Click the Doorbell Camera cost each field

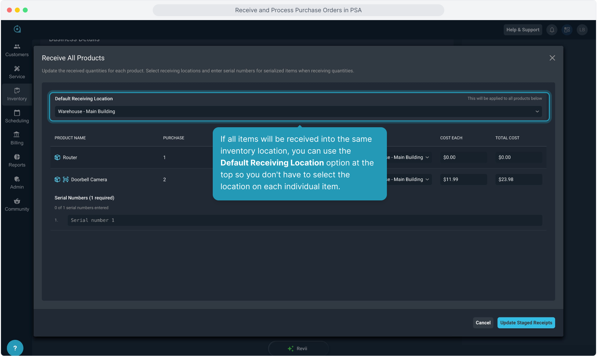click(x=463, y=180)
